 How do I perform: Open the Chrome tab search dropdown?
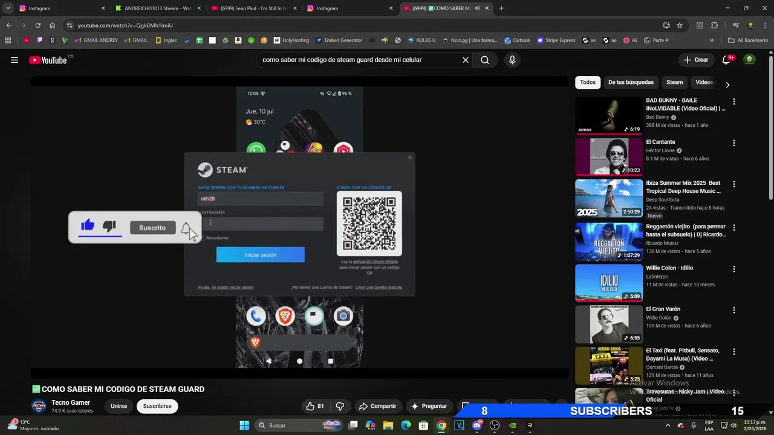point(8,8)
